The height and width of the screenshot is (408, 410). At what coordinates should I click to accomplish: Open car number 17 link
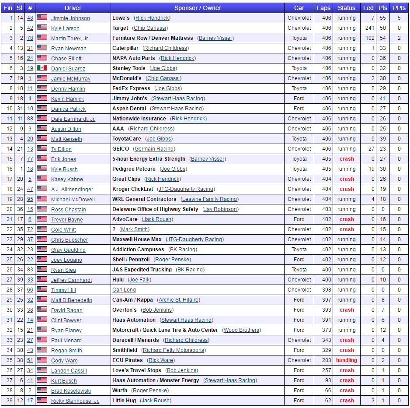[30, 401]
